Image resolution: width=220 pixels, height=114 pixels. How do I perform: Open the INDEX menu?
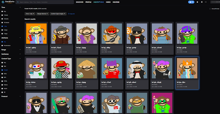(108, 2)
